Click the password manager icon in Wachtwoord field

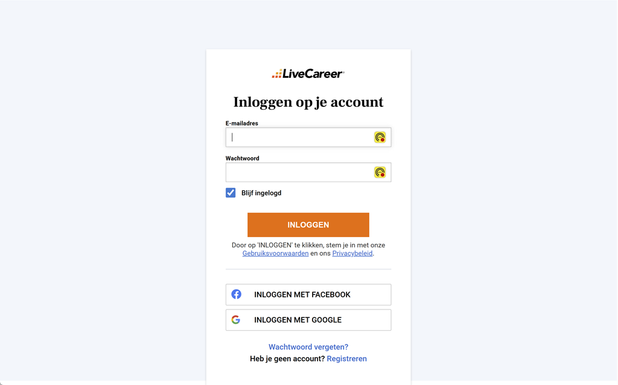pos(380,173)
